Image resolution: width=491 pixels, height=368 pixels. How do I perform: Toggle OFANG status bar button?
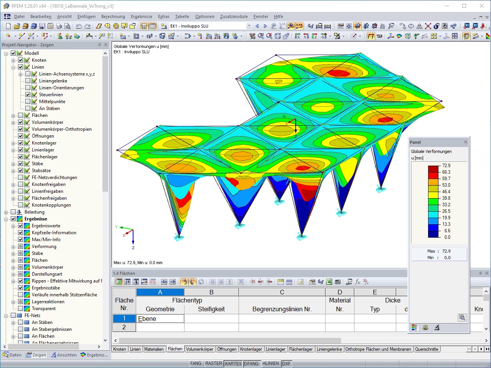[x=251, y=363]
